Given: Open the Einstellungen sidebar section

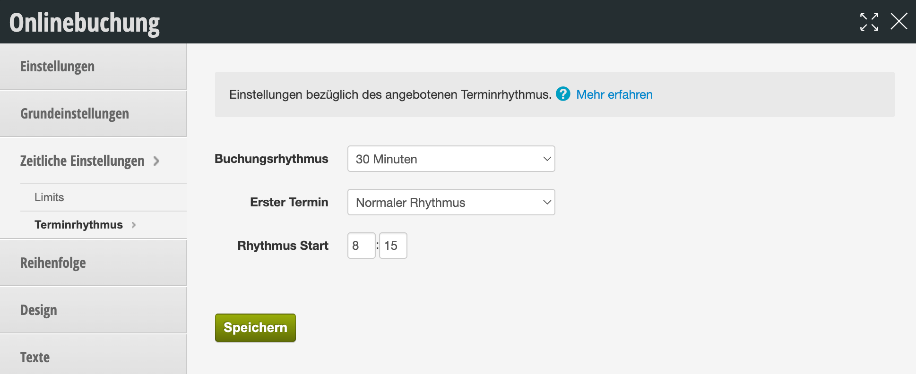Looking at the screenshot, I should point(93,67).
